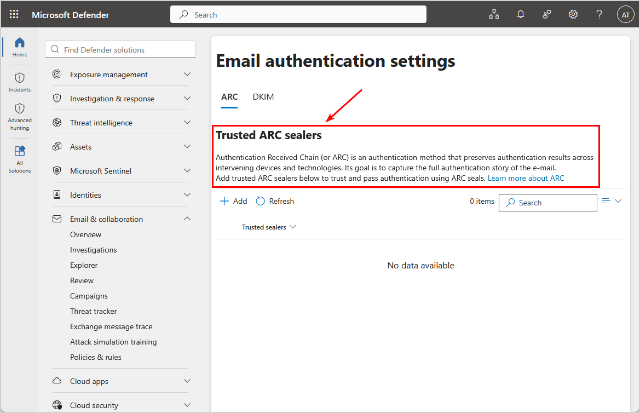This screenshot has height=413, width=640.
Task: Focus the trusted sealers Search field
Action: (548, 203)
